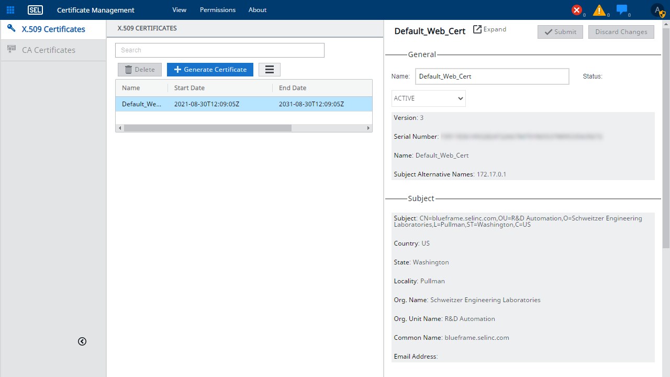670x377 pixels.
Task: Click the blurred Serial Number value
Action: tap(521, 137)
